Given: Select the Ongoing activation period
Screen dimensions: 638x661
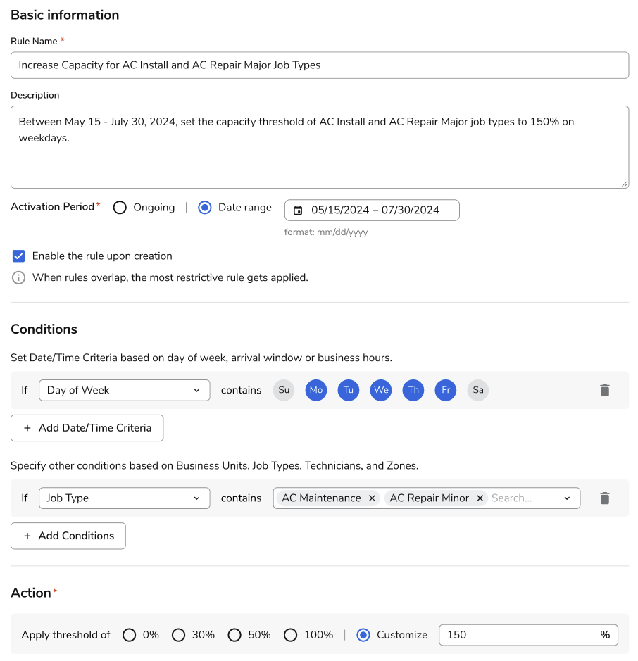Looking at the screenshot, I should pyautogui.click(x=120, y=208).
